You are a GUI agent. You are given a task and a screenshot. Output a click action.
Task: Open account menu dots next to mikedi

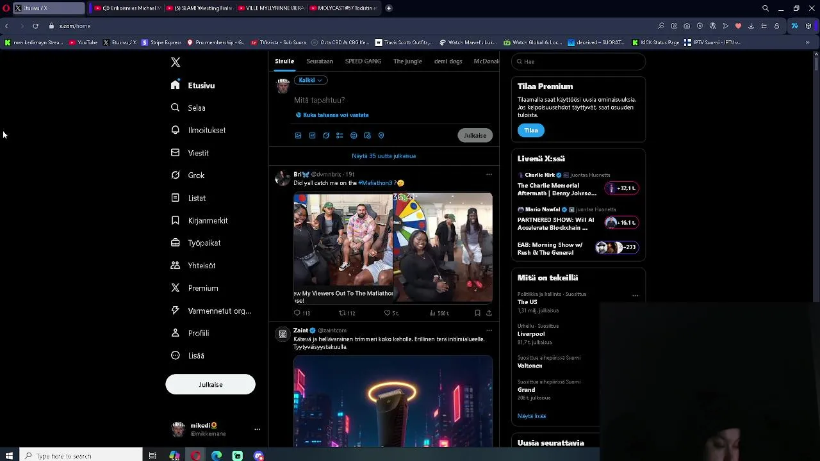click(x=257, y=429)
